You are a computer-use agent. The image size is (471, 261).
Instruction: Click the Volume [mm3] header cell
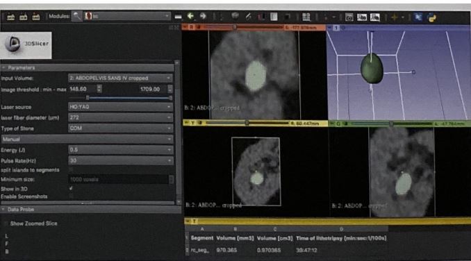click(x=235, y=238)
